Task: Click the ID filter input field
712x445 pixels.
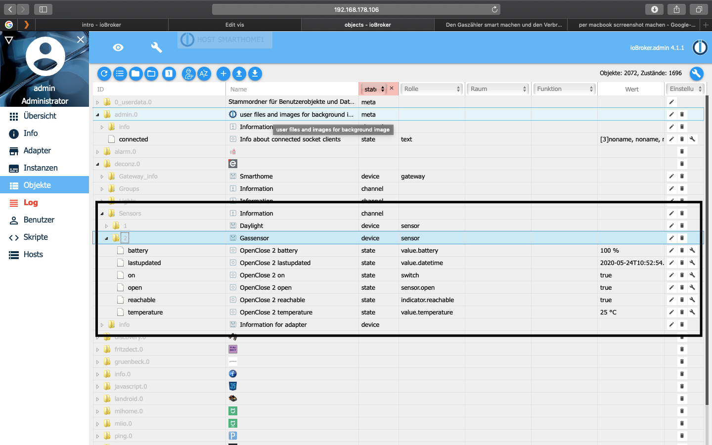Action: (x=160, y=89)
